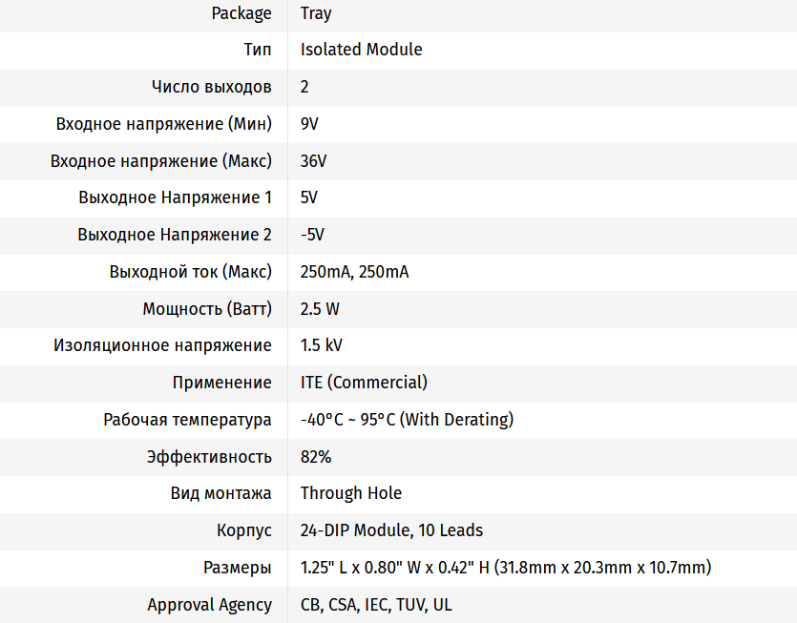Click the 'Approval Agency' row label
This screenshot has width=797, height=623.
tap(209, 605)
